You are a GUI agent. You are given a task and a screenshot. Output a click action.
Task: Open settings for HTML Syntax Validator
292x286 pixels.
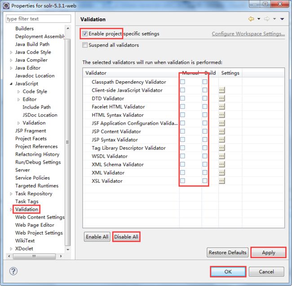click(x=221, y=115)
